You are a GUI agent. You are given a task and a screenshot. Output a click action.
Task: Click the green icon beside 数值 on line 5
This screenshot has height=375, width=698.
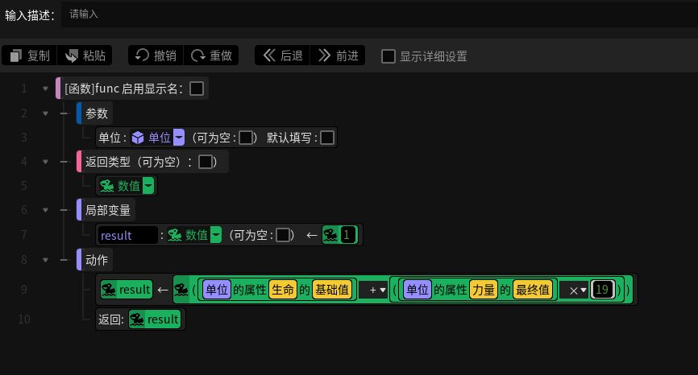click(x=107, y=186)
